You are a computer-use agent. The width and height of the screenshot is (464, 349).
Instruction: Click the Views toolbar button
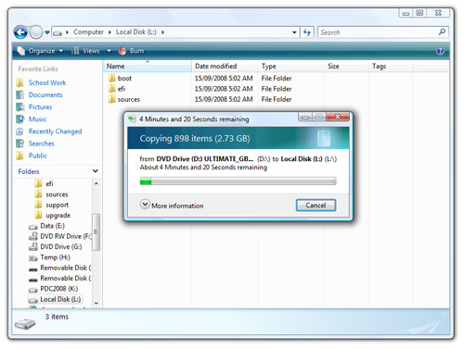click(x=85, y=51)
